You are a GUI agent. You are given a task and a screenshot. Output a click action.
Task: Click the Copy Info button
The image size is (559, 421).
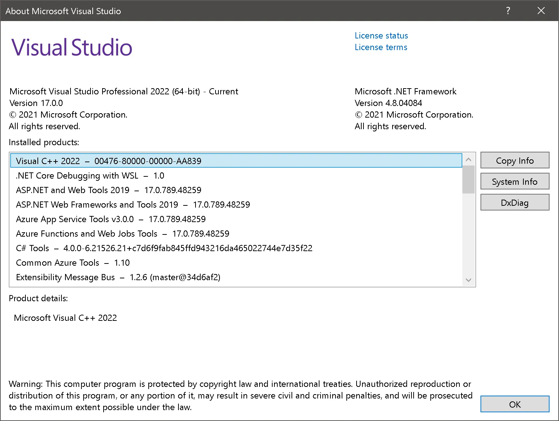point(515,160)
